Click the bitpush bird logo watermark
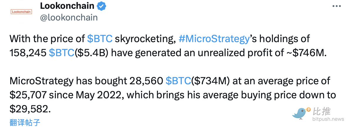350x127 pixels. [300, 114]
